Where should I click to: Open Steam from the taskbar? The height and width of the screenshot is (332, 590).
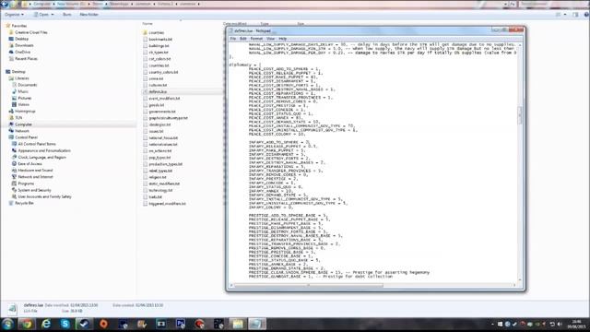click(x=84, y=324)
